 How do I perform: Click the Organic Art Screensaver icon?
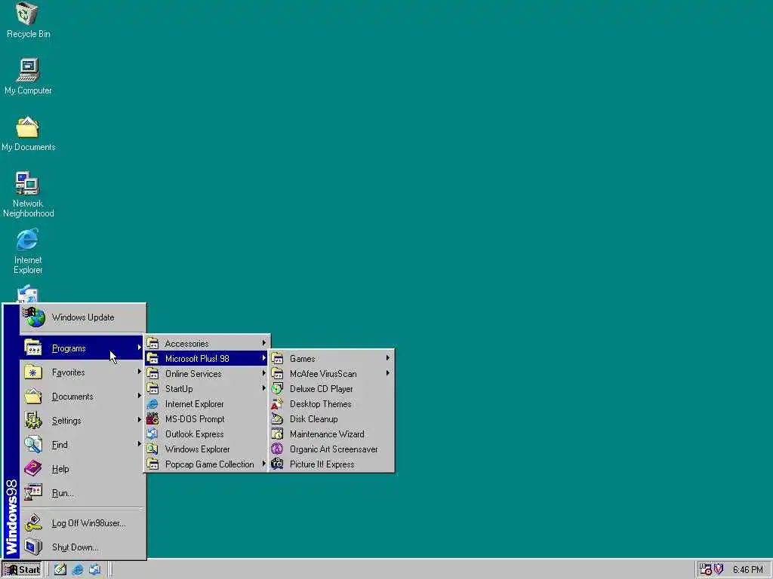[x=277, y=449]
